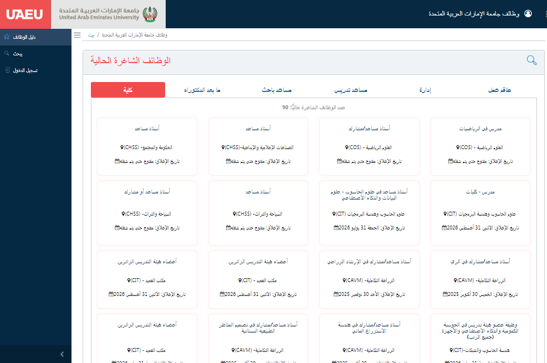Viewport: 547px width, 363px height.
Task: Click the UAEU red logo
Action: click(x=25, y=14)
